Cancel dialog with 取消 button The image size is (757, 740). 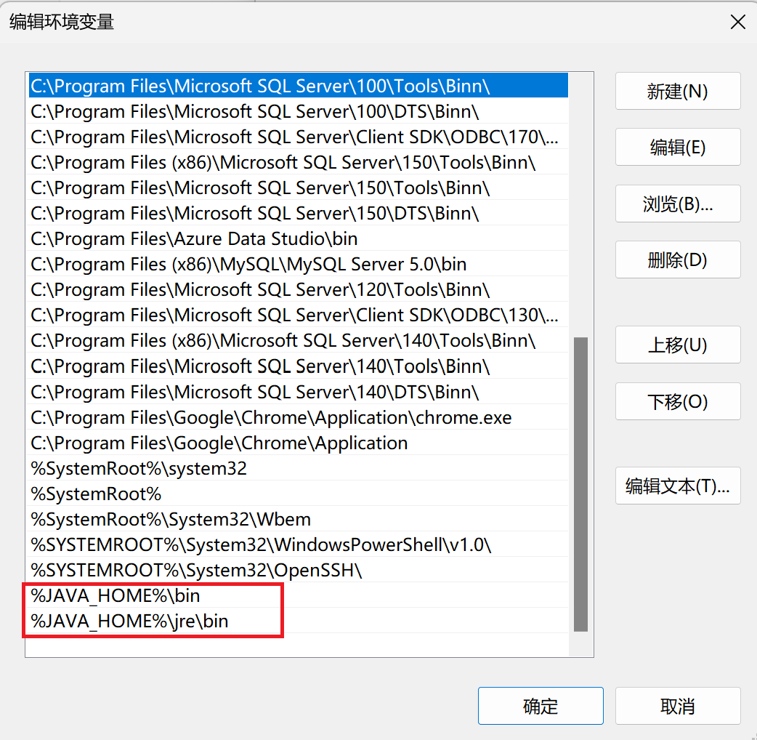tap(678, 706)
